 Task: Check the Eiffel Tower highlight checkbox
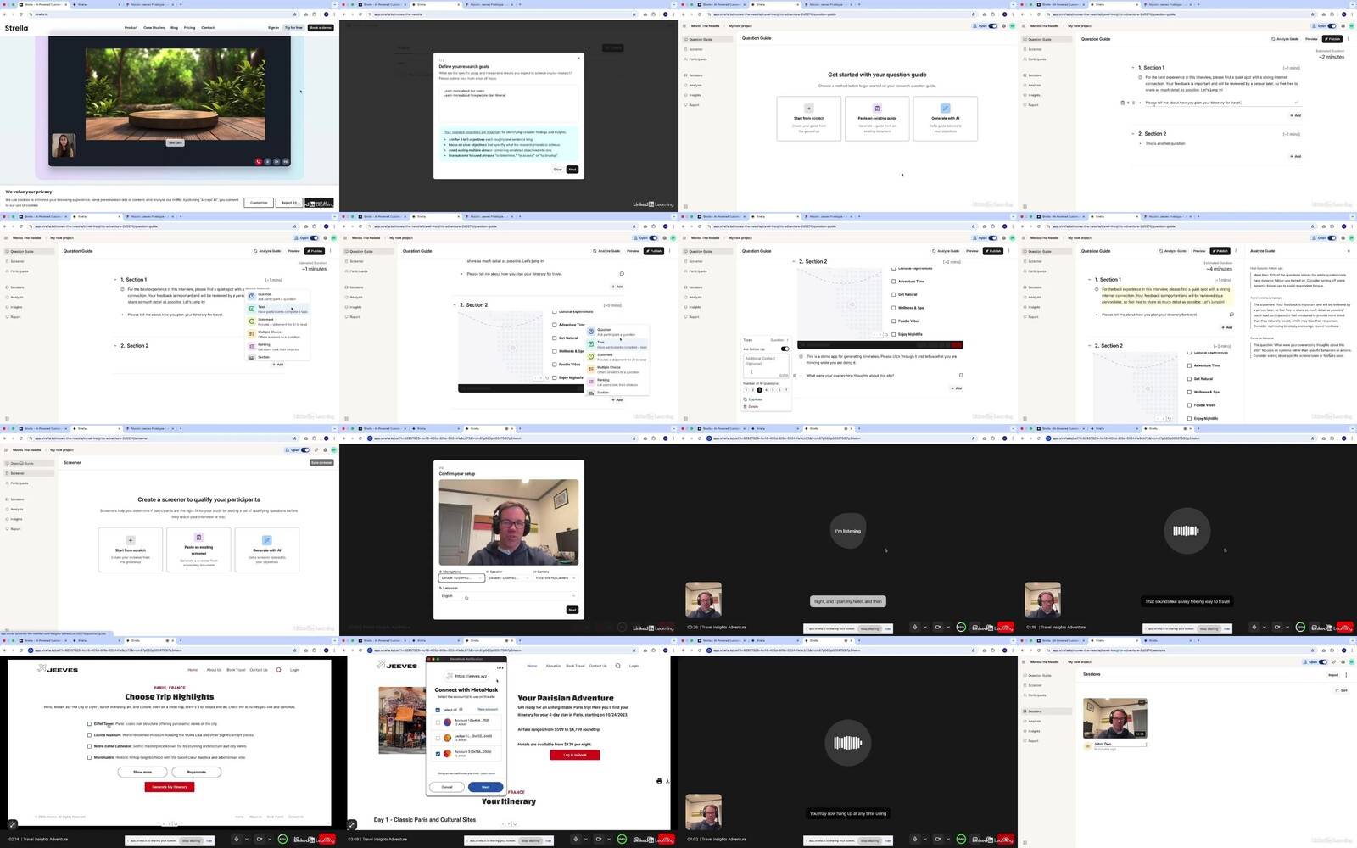click(89, 724)
